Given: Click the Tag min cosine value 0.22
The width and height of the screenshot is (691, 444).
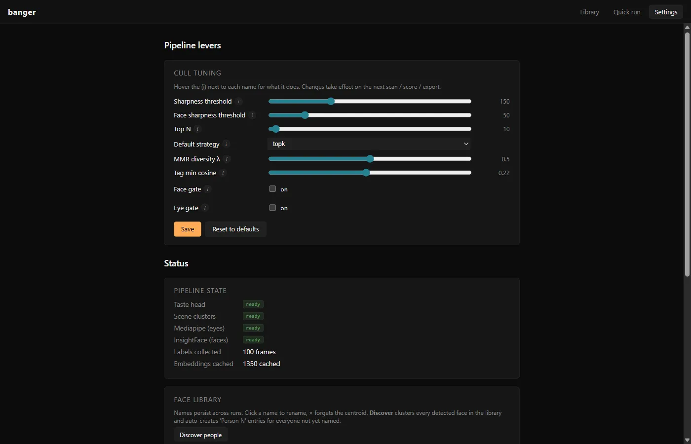Looking at the screenshot, I should click(x=504, y=173).
